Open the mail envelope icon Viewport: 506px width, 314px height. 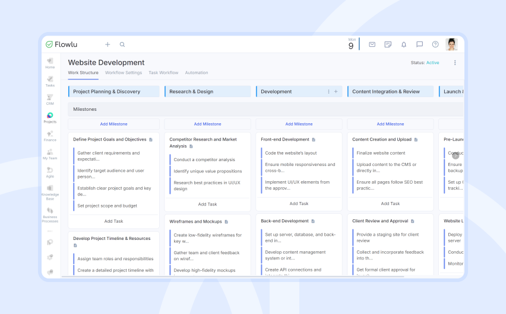tap(372, 44)
